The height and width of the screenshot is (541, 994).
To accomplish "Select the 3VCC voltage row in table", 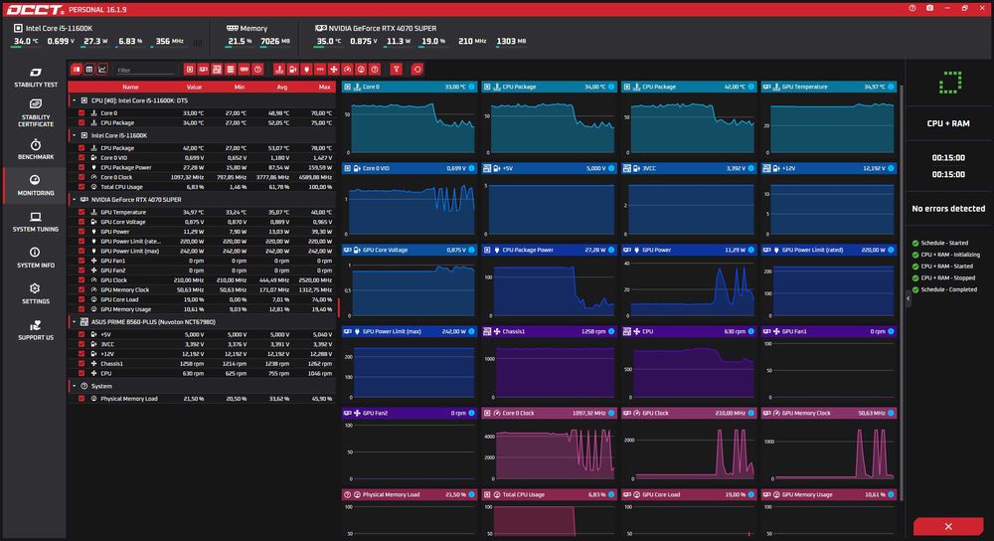I will (202, 344).
